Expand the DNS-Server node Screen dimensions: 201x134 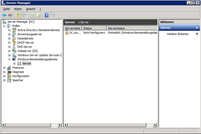[9, 47]
